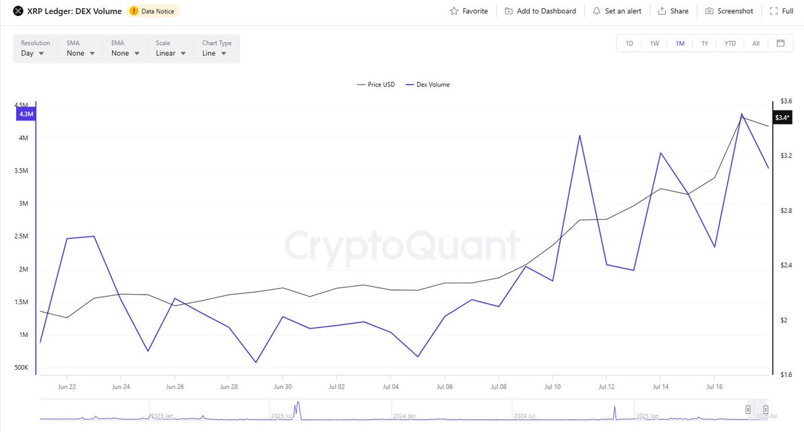Screen dimensions: 804x432
Task: Click the Jul 16 x-axis label
Action: 714,387
